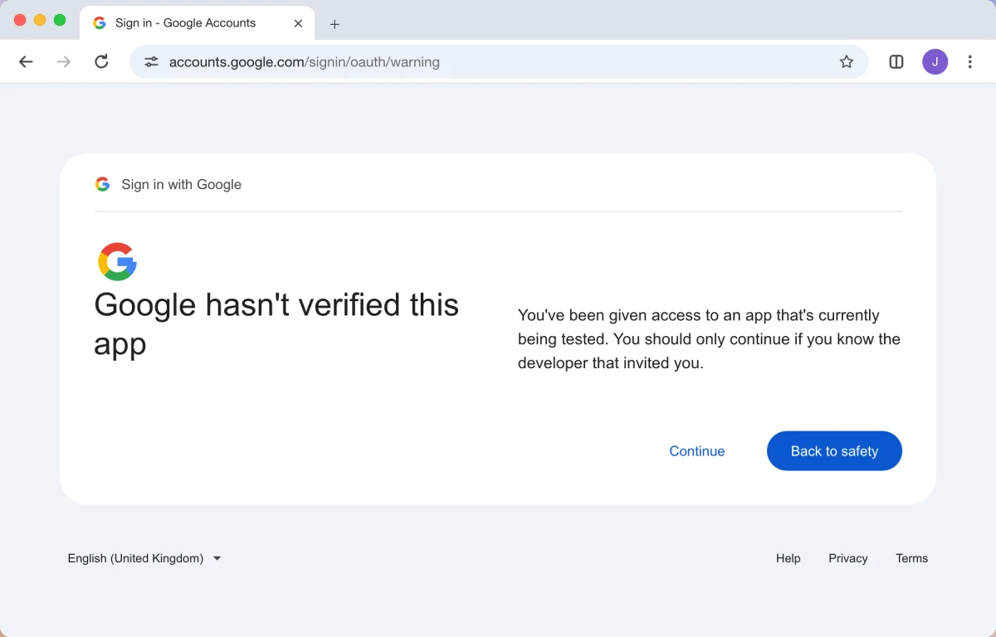
Task: Open the English (United Kingdom) language dropdown
Action: 144,558
